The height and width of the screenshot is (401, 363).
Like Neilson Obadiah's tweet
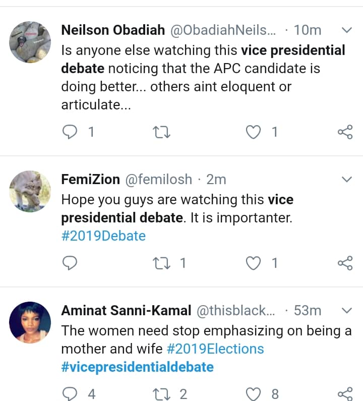pos(254,132)
